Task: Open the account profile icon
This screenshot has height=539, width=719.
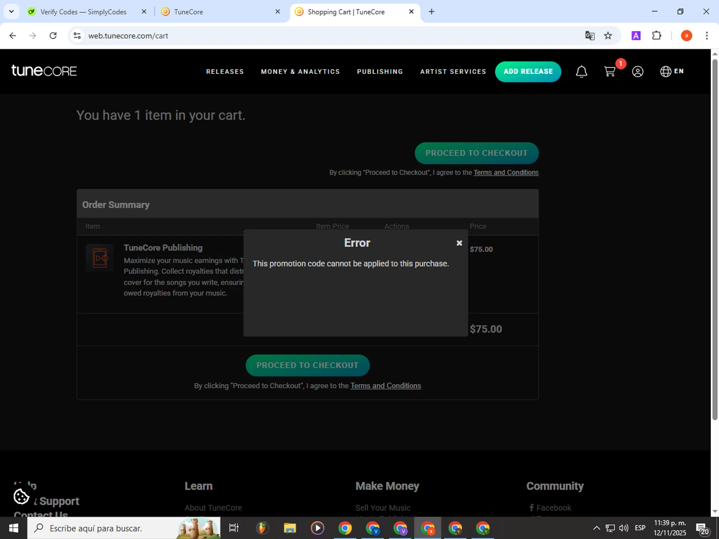Action: [638, 72]
